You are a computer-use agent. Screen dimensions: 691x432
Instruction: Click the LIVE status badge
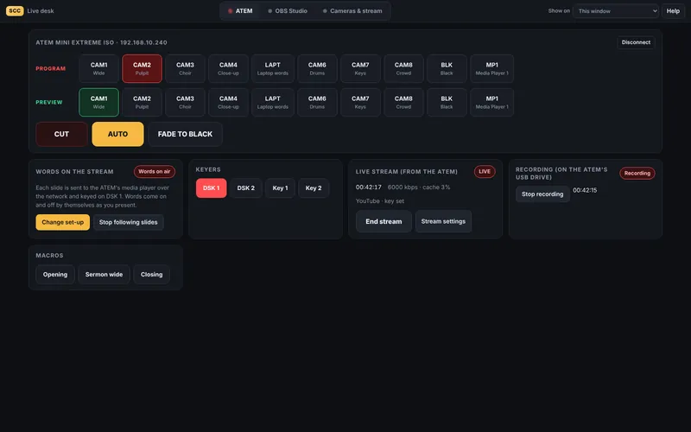click(485, 171)
